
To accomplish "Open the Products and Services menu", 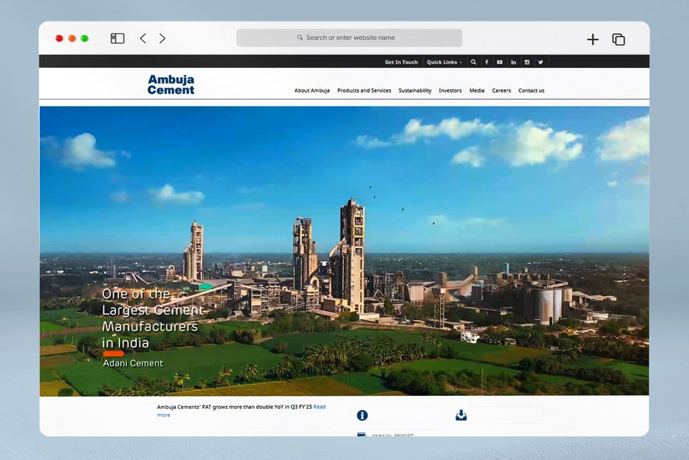I will tap(364, 91).
